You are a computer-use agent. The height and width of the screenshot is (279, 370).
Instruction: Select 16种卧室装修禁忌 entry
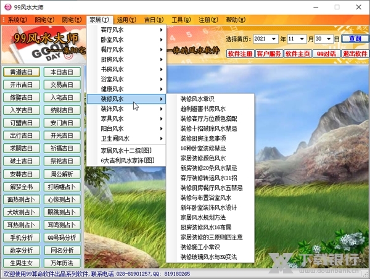click(x=210, y=148)
